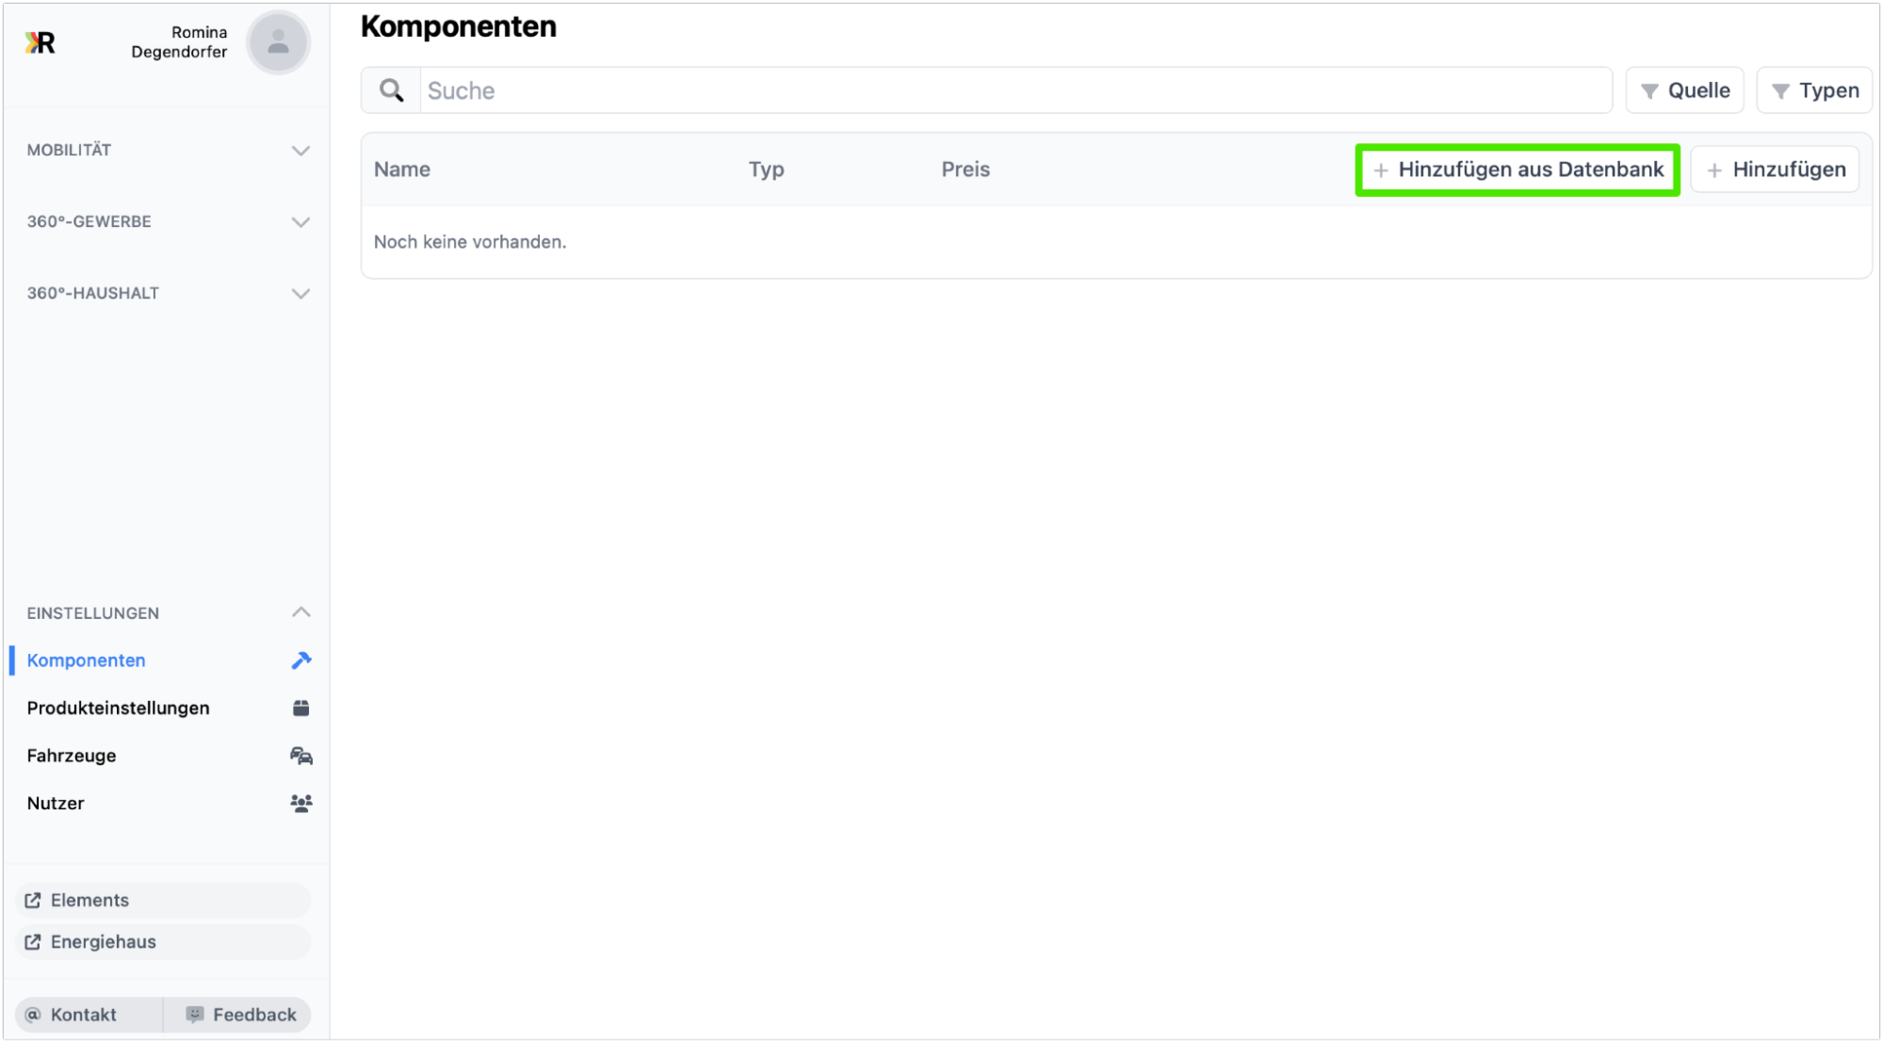The width and height of the screenshot is (1883, 1043).
Task: Expand the 360°-Haushalt section
Action: 300,294
